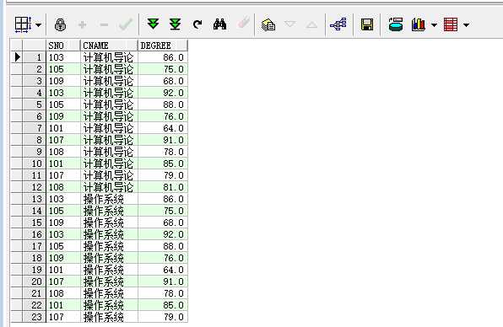Click the clear record eraser icon

click(x=243, y=23)
